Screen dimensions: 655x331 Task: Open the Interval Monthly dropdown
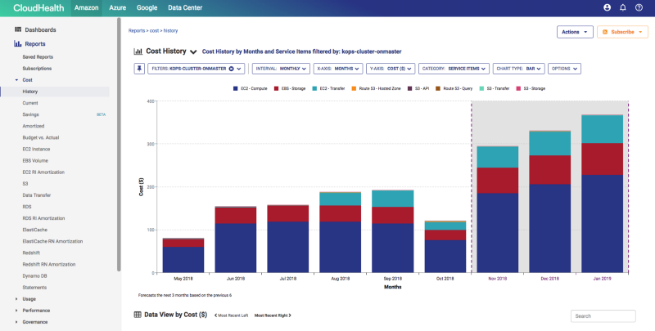pyautogui.click(x=281, y=69)
